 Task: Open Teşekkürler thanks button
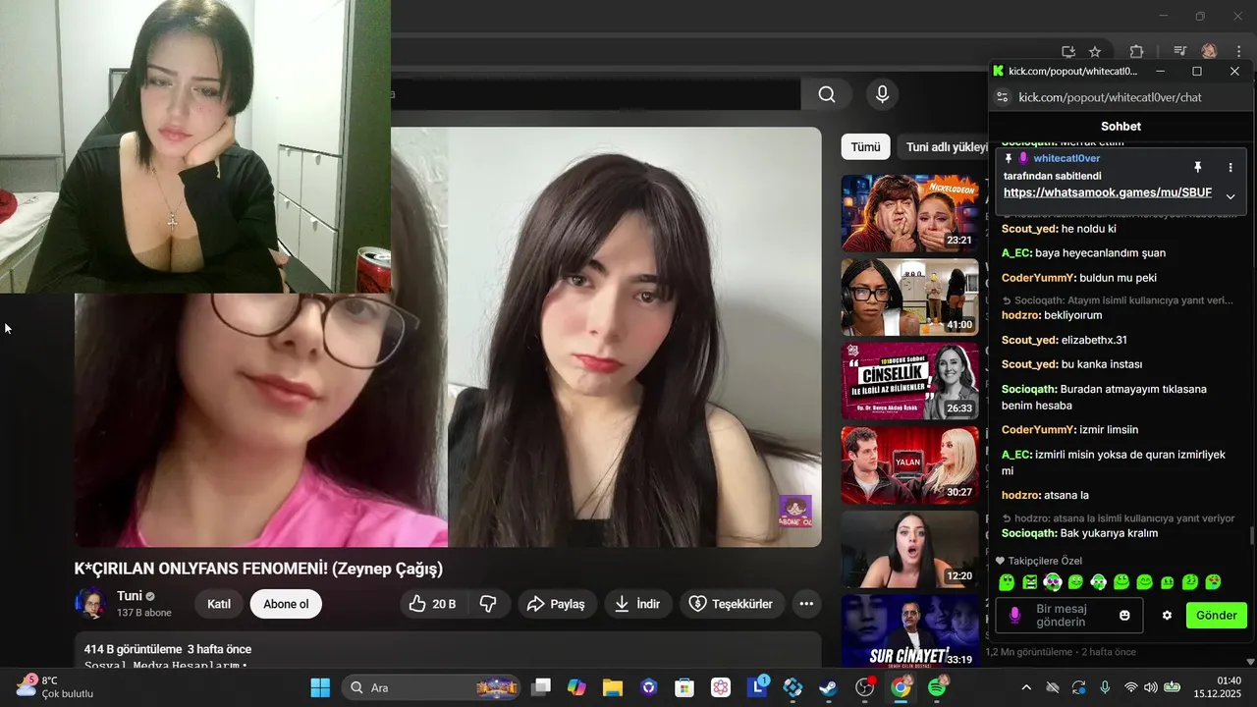[x=731, y=604]
